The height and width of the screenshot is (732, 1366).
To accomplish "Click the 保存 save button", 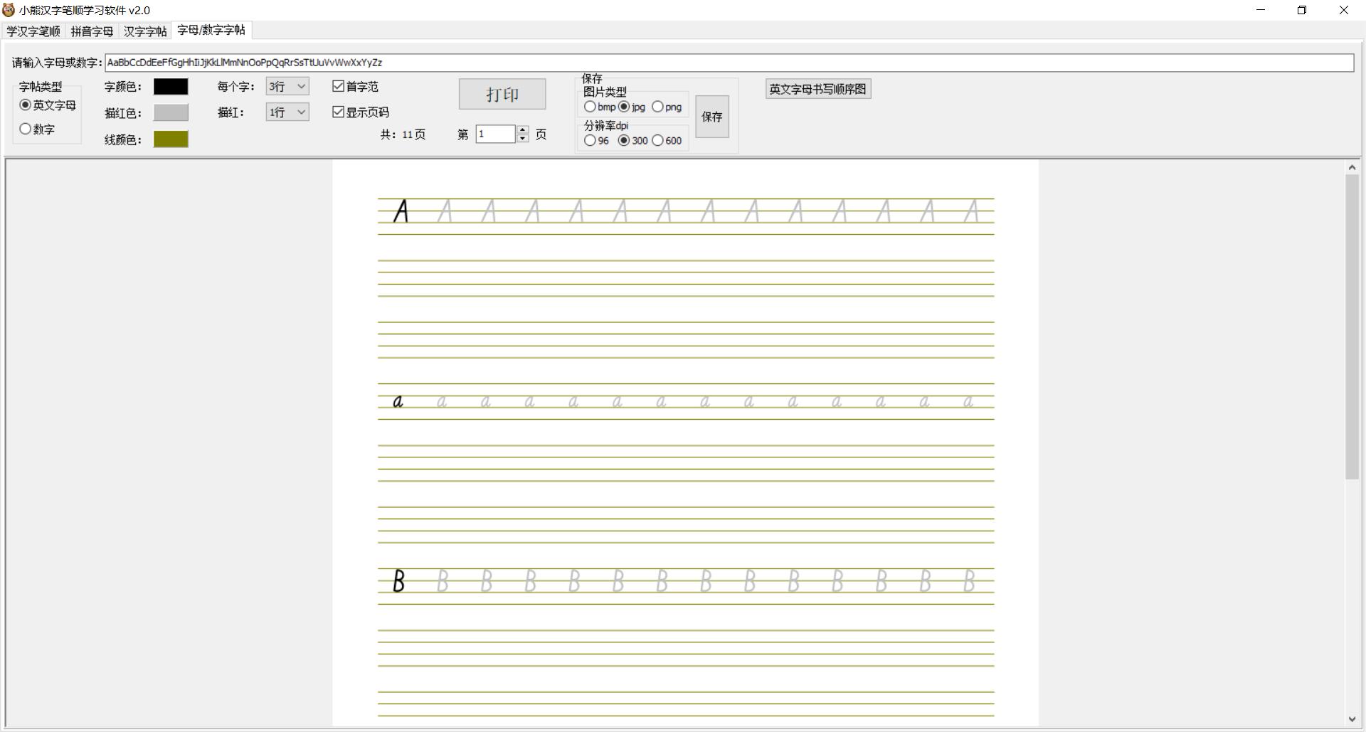I will [x=711, y=117].
